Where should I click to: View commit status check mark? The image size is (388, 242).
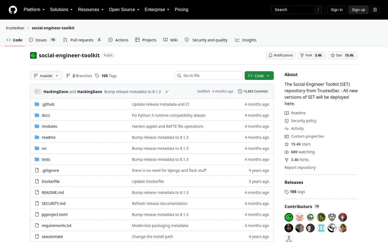(x=167, y=91)
